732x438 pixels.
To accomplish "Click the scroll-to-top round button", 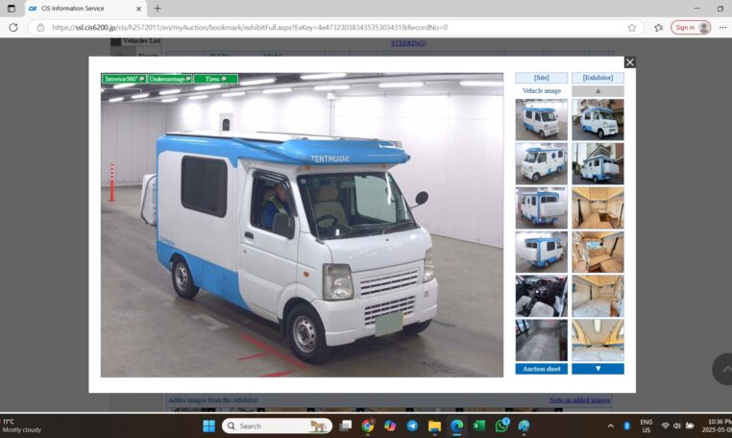I will click(723, 369).
